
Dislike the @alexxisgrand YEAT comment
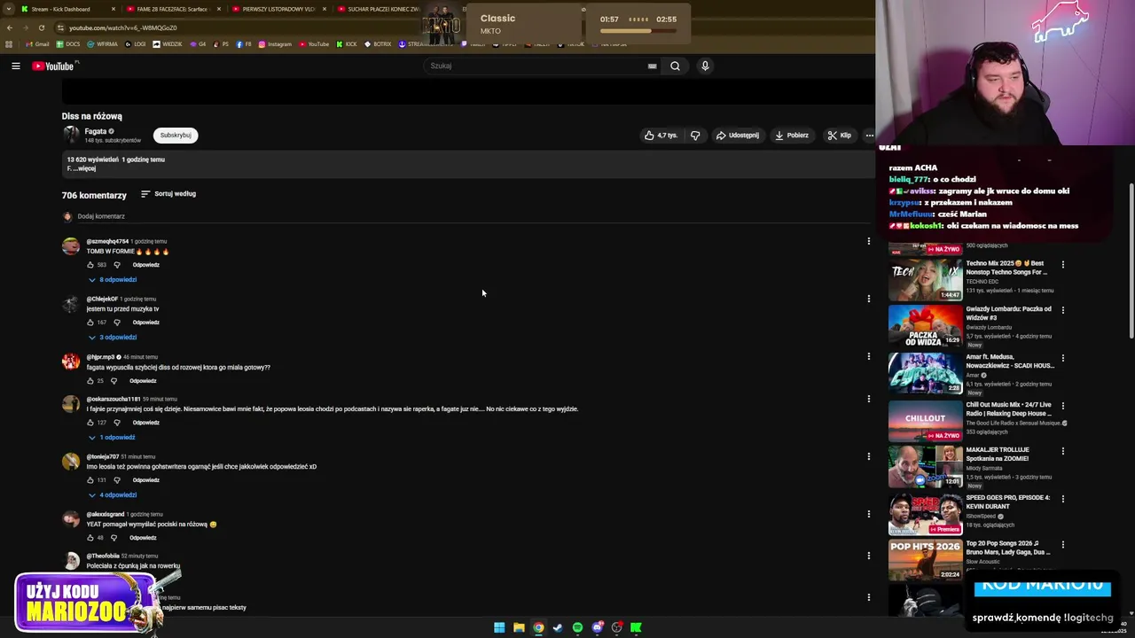pyautogui.click(x=113, y=538)
